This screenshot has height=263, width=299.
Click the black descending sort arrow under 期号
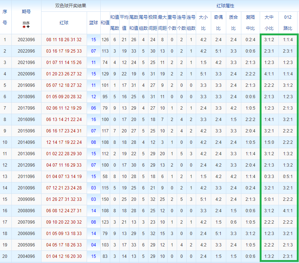pyautogui.click(x=28, y=27)
